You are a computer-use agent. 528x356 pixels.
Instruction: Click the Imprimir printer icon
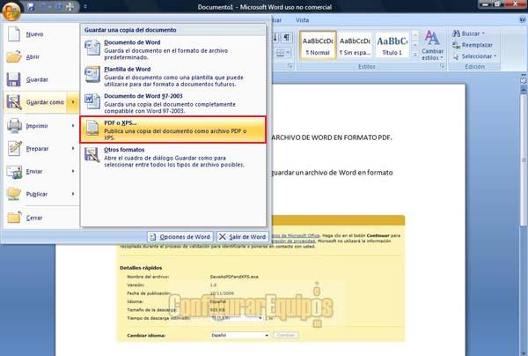(x=14, y=126)
